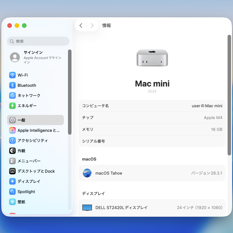Open Bluetooth settings icon
The image size is (233, 233).
pos(12,86)
